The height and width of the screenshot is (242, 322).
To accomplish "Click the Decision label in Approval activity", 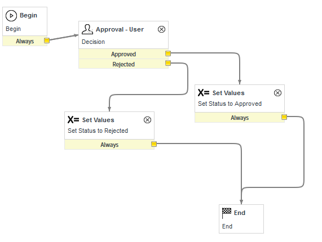I will pos(93,42).
